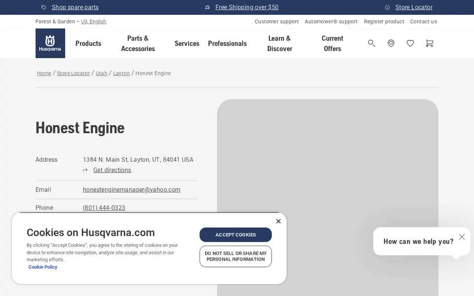Dismiss the 'How can we help you?' bubble
Screen dimensions: 474x296
pyautogui.click(x=462, y=237)
